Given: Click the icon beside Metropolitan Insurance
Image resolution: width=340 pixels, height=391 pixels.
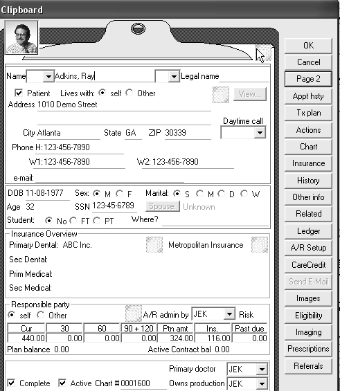Looking at the screenshot, I should pyautogui.click(x=260, y=244).
